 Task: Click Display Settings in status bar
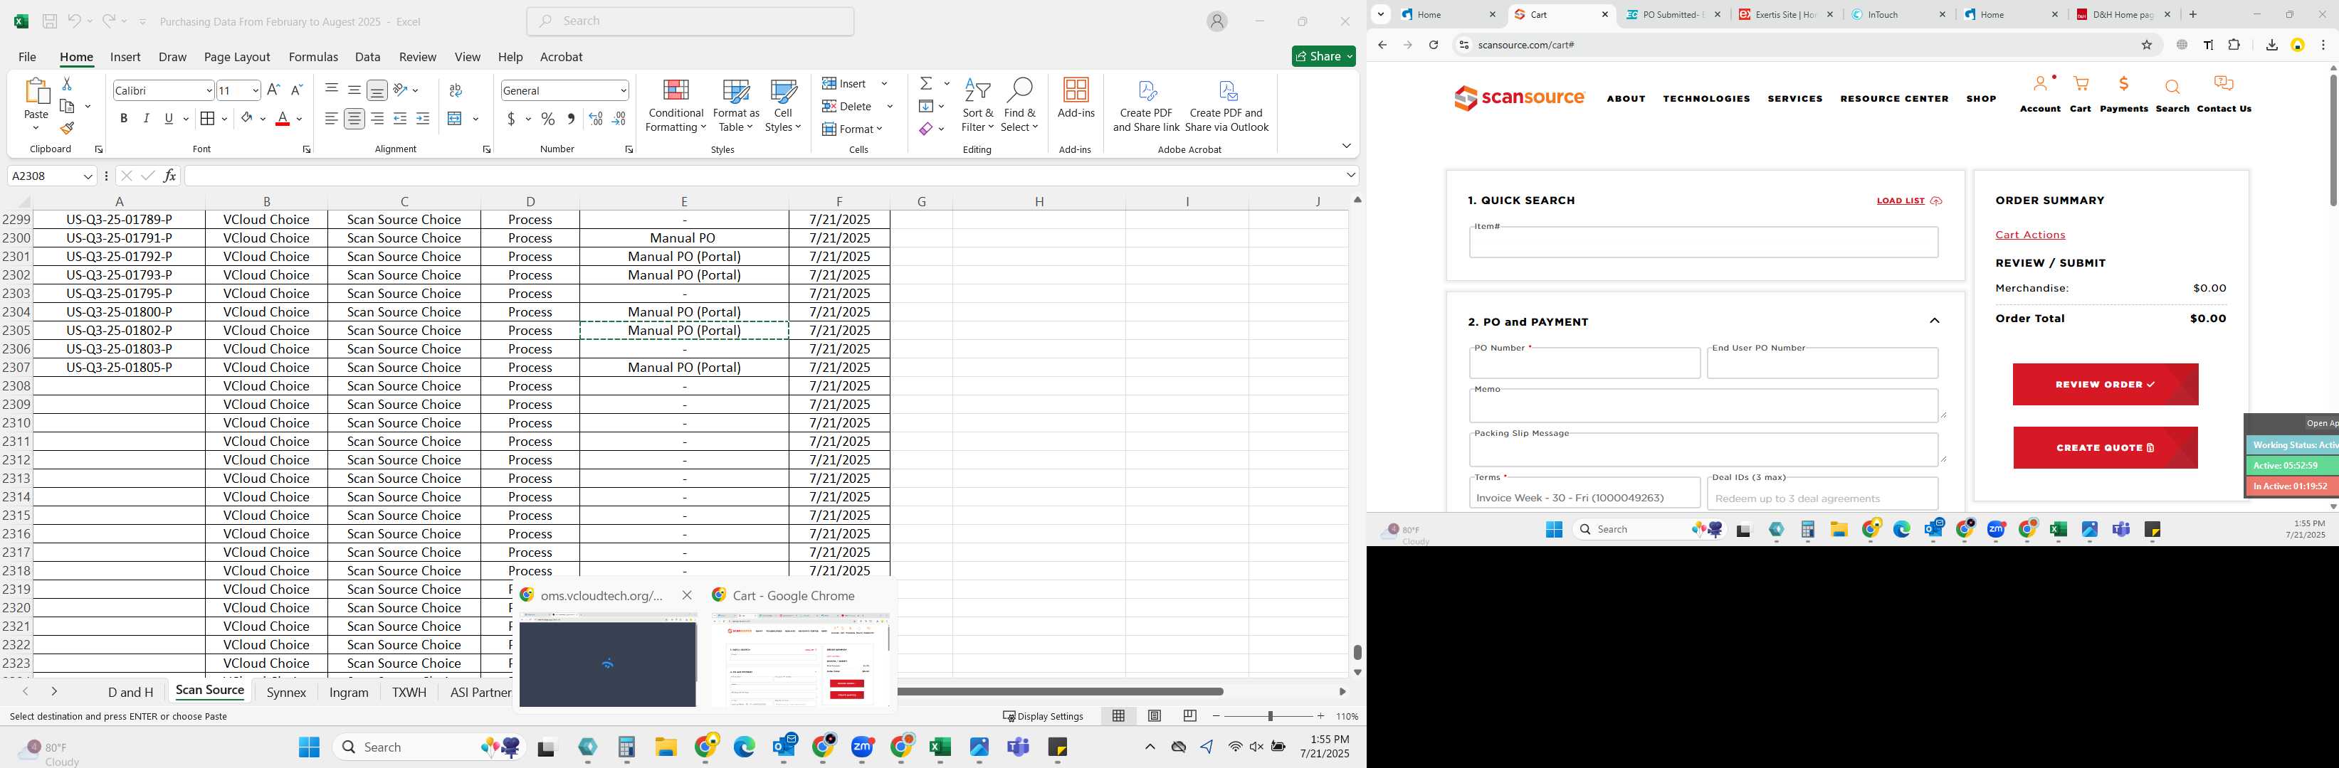click(1044, 716)
